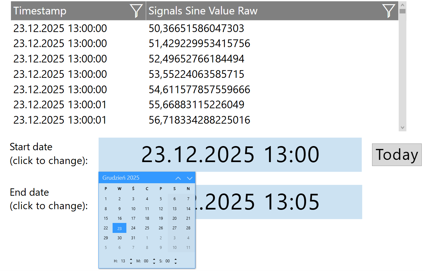The height and width of the screenshot is (271, 425).
Task: Decrease the hour value with down arrow
Action: click(131, 263)
